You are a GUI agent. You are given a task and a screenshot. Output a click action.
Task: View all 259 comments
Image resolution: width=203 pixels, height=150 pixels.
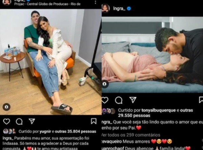[131, 135]
